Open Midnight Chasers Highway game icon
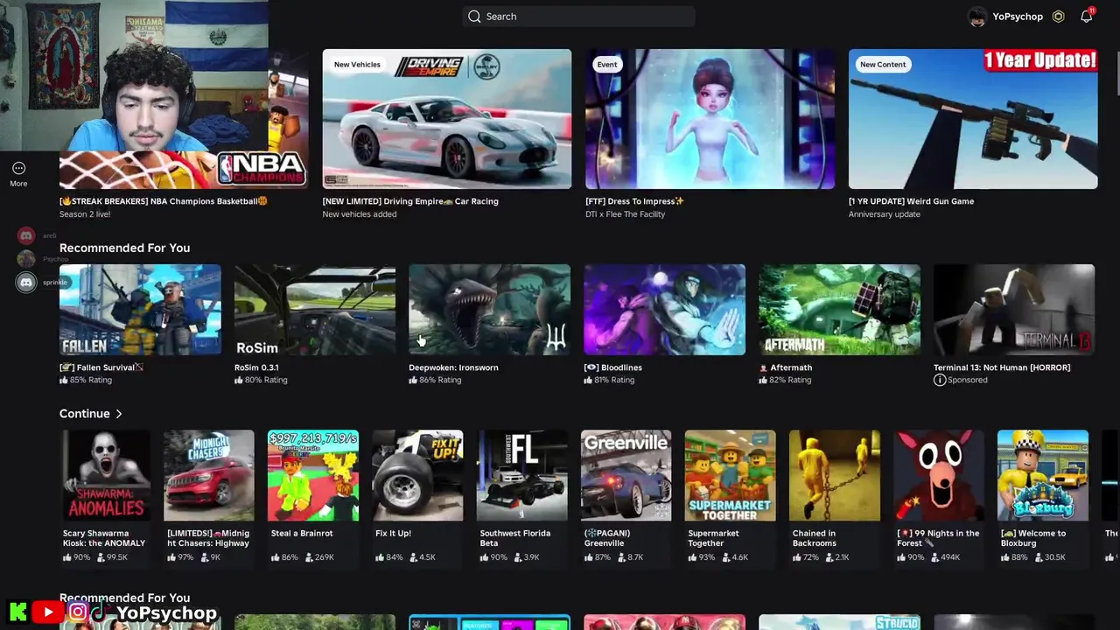Image resolution: width=1120 pixels, height=630 pixels. pos(209,475)
